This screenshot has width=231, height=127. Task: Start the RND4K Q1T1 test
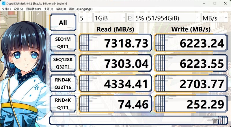(63, 104)
